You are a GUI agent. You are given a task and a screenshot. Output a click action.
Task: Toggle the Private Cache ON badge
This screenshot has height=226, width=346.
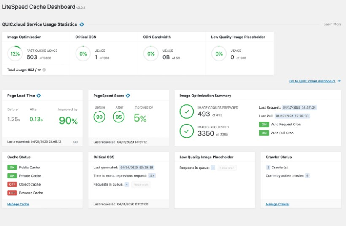point(12,176)
